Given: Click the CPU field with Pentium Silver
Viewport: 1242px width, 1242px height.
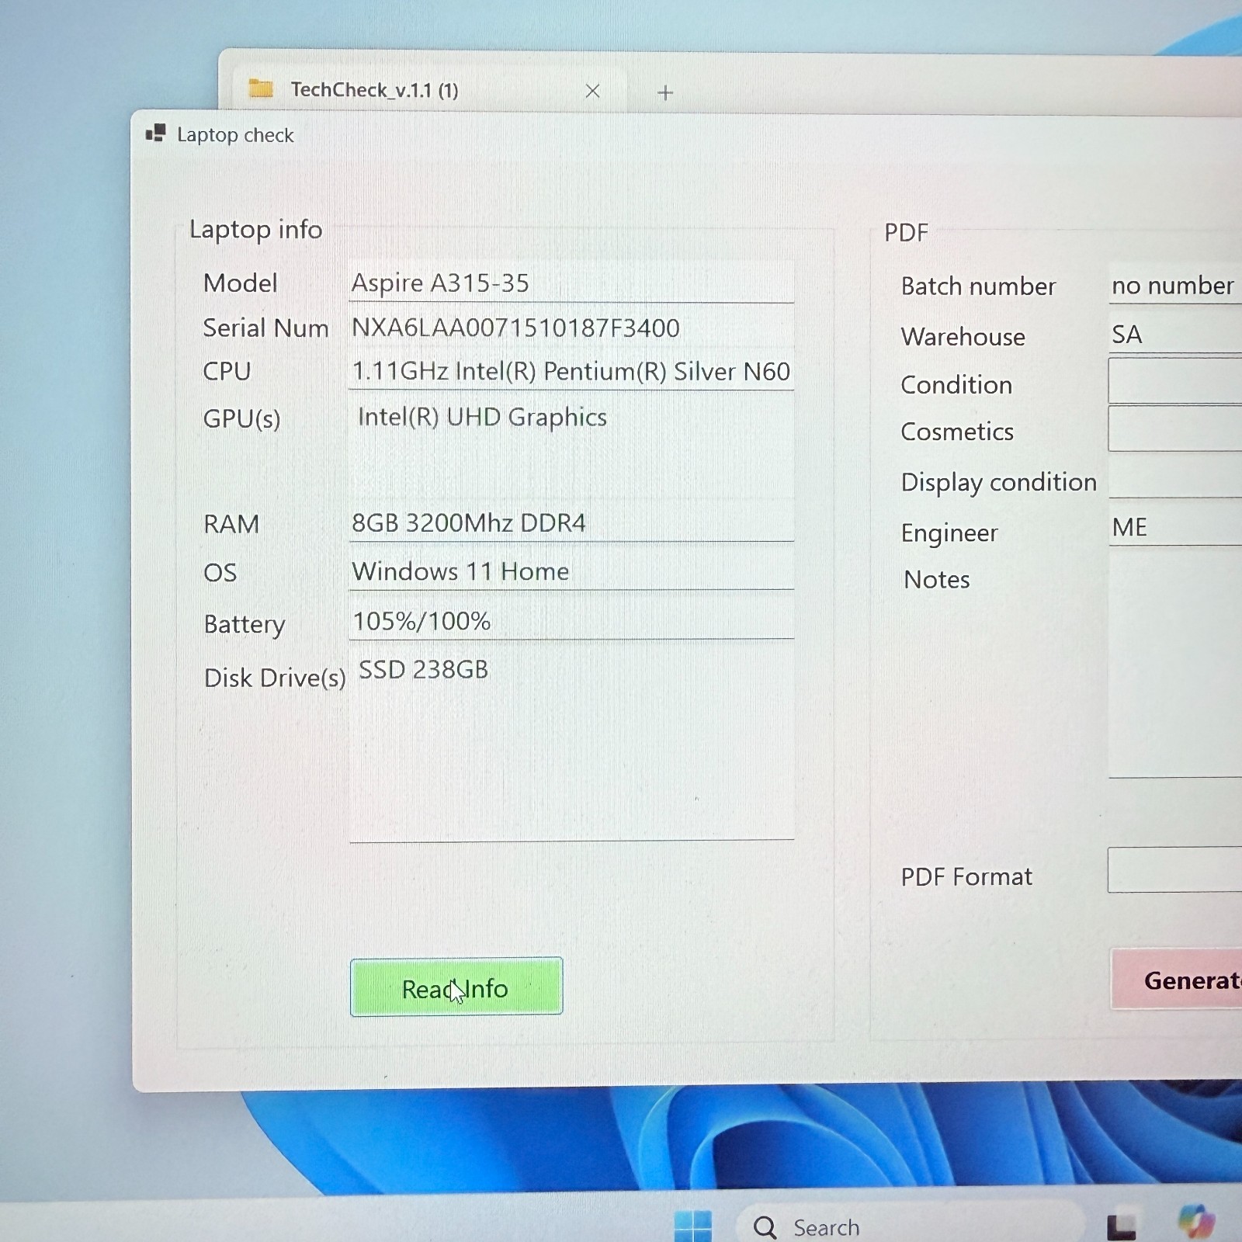Looking at the screenshot, I should tap(571, 371).
